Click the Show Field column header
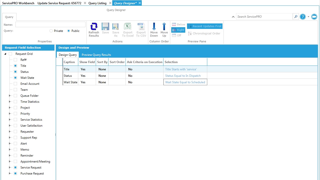 click(87, 62)
